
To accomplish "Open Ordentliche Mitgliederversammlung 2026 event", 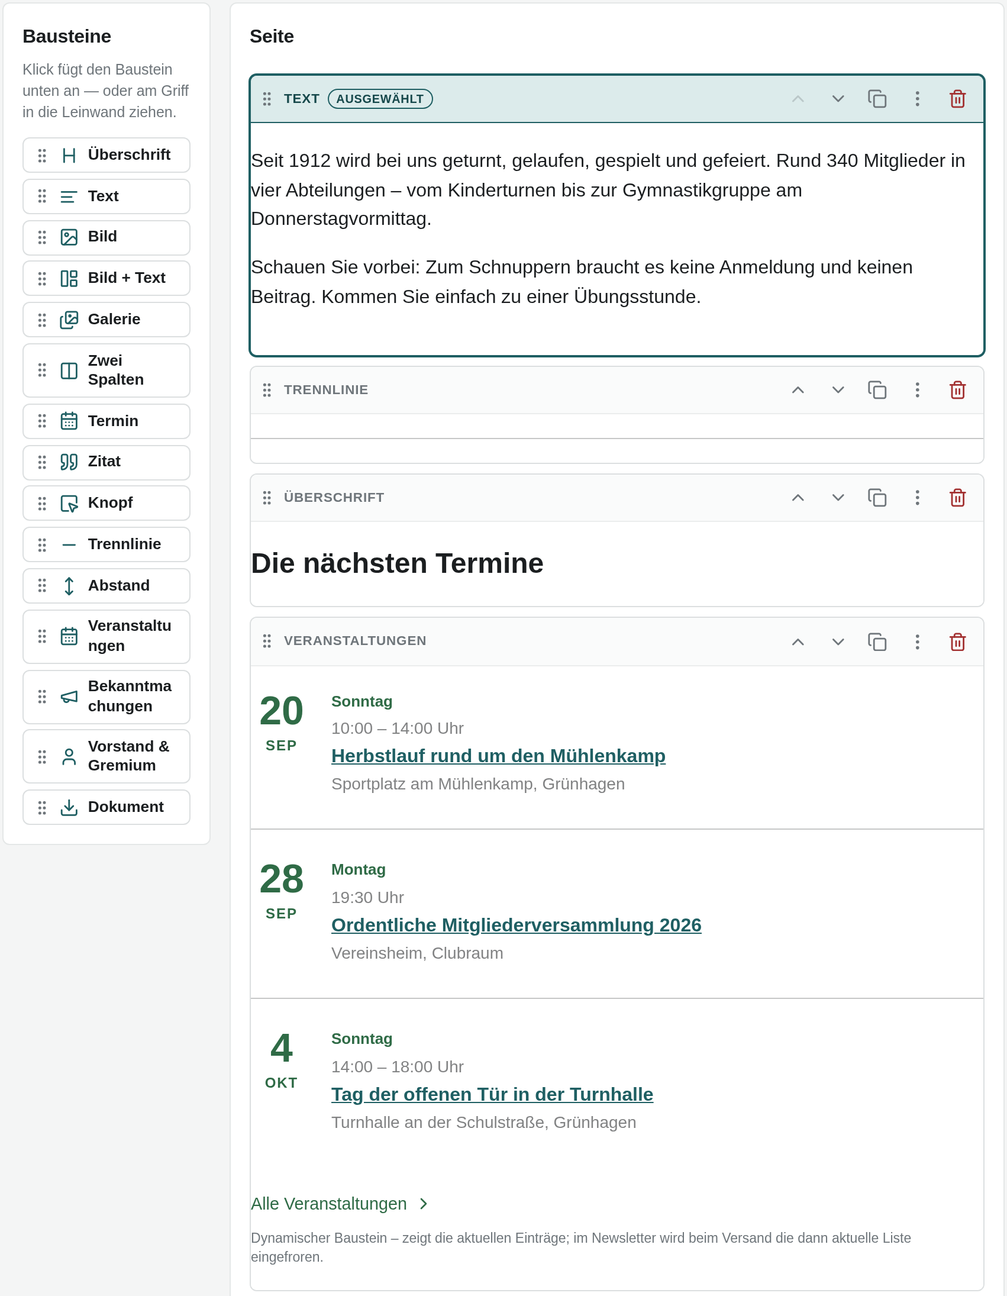I will click(x=517, y=925).
